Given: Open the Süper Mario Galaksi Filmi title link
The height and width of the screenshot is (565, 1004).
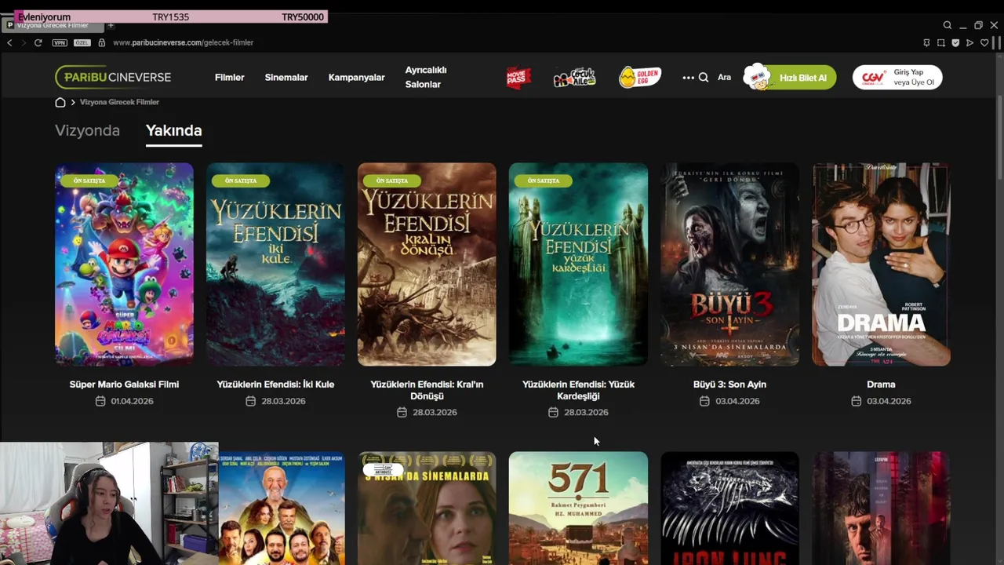Looking at the screenshot, I should (x=124, y=385).
